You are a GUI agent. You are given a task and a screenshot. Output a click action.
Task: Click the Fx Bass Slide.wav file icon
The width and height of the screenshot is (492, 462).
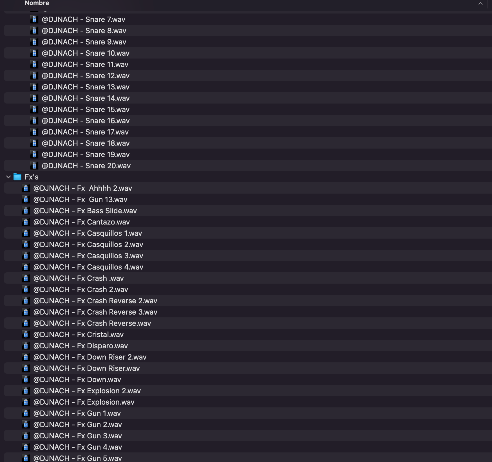pos(26,211)
